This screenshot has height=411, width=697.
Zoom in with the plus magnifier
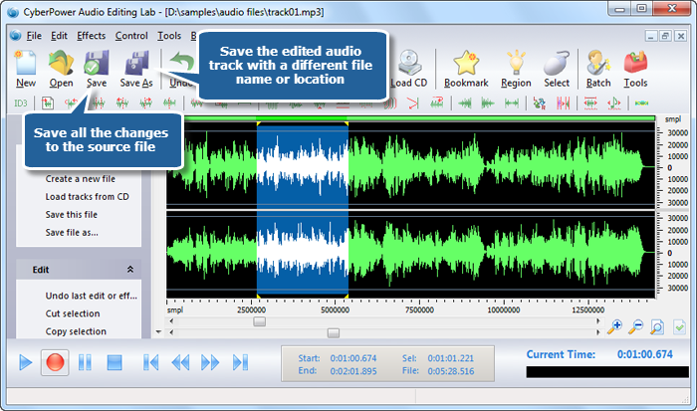click(614, 327)
